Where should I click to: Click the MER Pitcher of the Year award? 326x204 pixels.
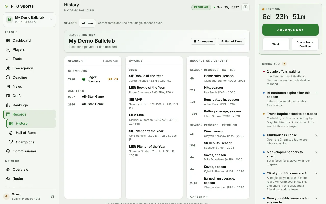154,151
